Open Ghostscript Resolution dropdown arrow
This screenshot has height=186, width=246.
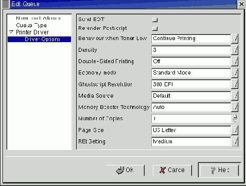235,84
